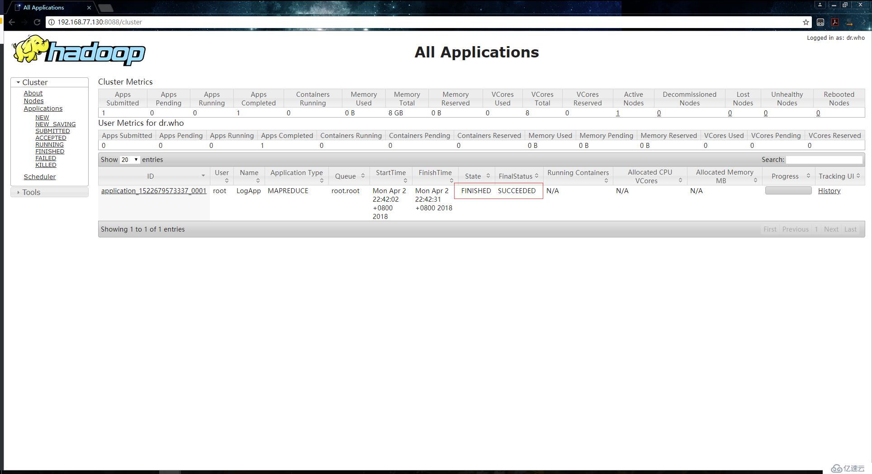This screenshot has width=872, height=474.
Task: Sort the table by State column
Action: click(x=477, y=176)
